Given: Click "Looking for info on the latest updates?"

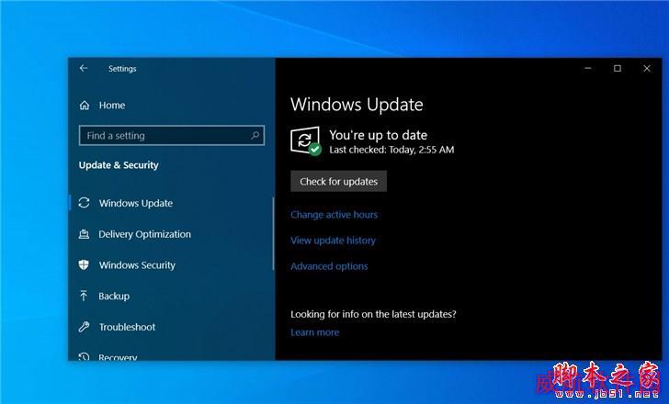Looking at the screenshot, I should pyautogui.click(x=373, y=314).
